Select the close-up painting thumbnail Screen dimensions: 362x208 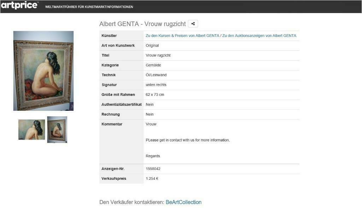tap(31, 129)
